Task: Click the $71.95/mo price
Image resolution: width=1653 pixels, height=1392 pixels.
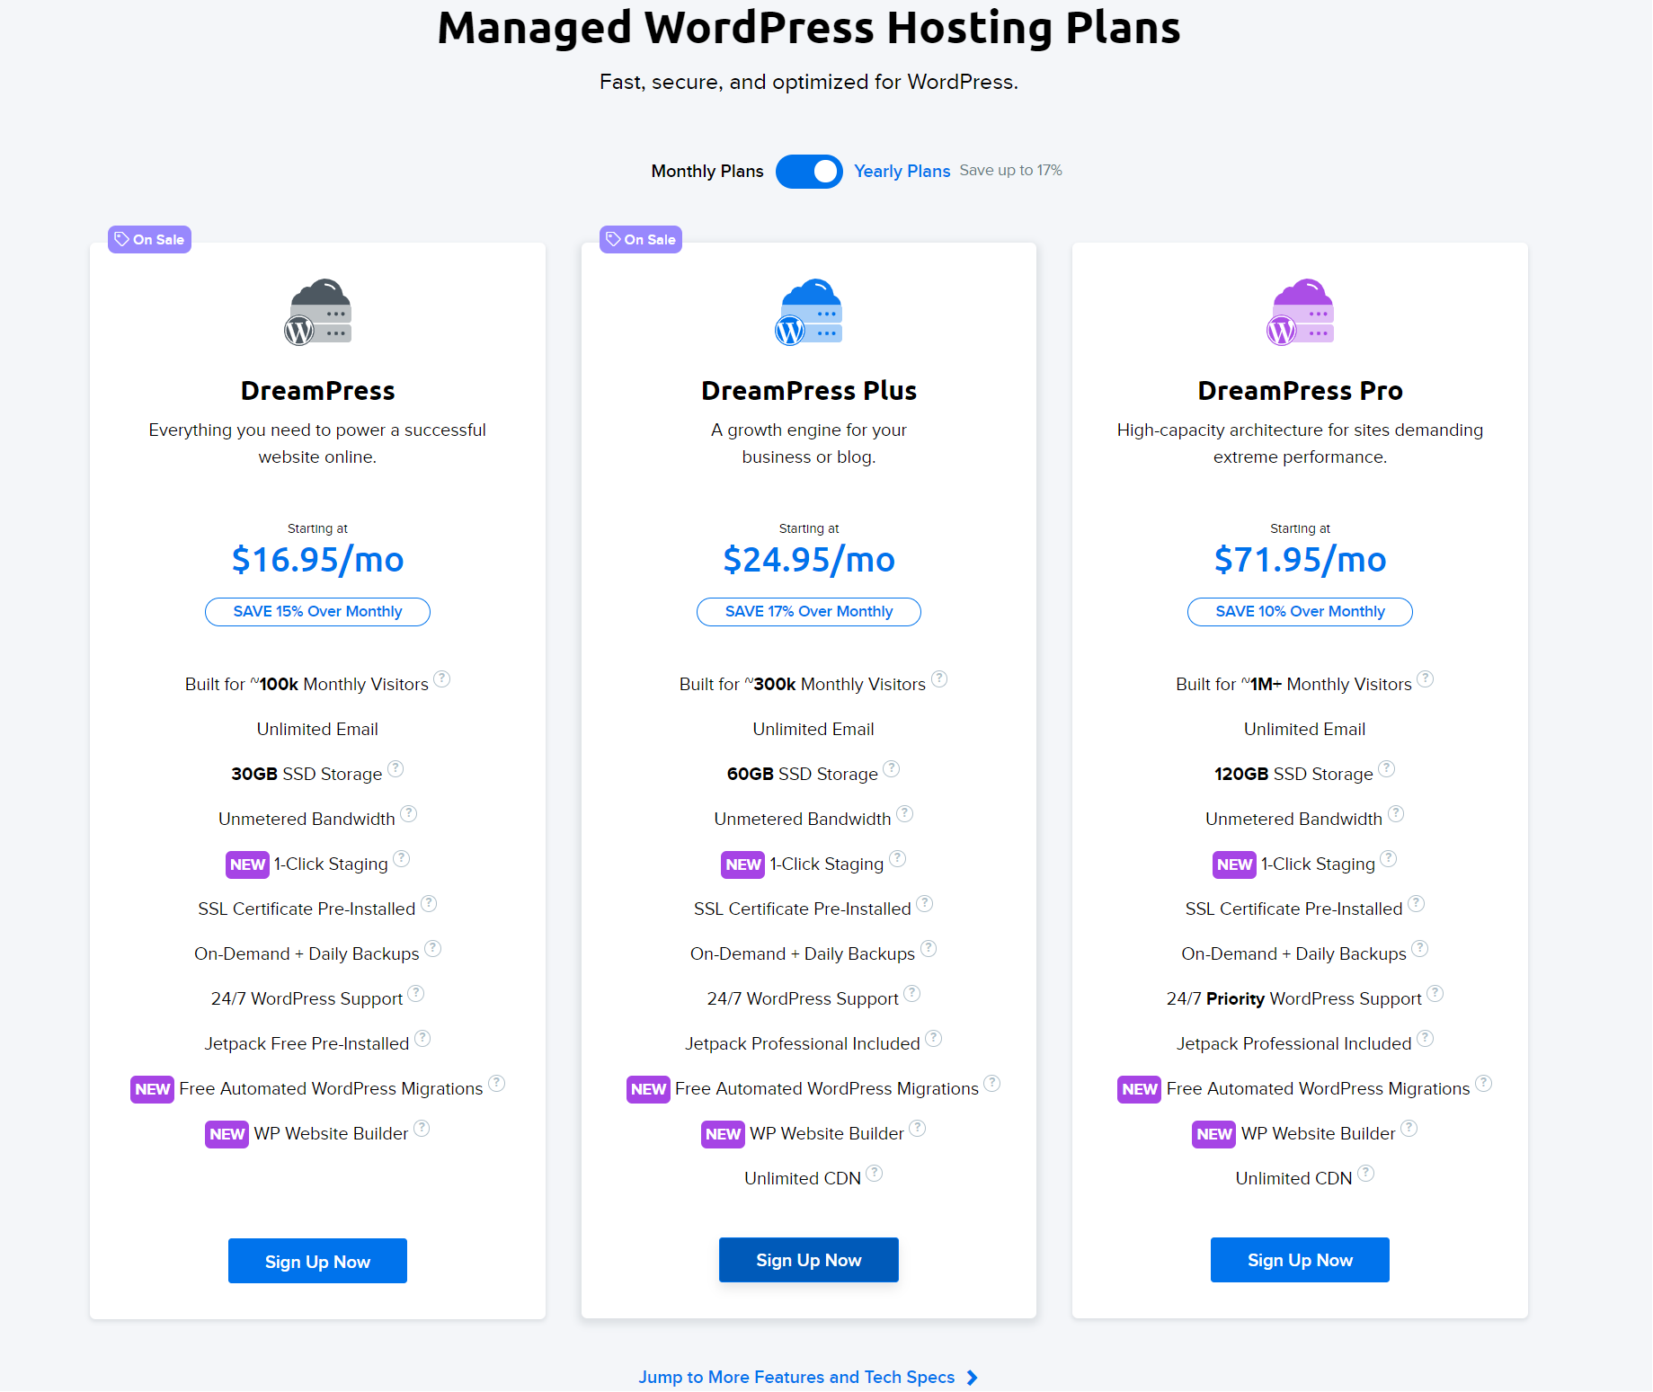Action: point(1300,560)
